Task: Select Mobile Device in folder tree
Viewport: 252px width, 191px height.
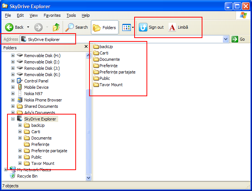Action: (36, 87)
